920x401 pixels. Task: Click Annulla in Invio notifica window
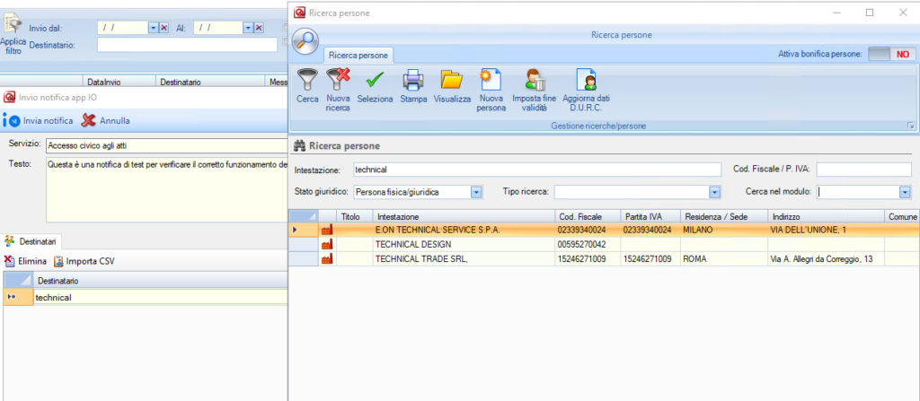coord(106,121)
